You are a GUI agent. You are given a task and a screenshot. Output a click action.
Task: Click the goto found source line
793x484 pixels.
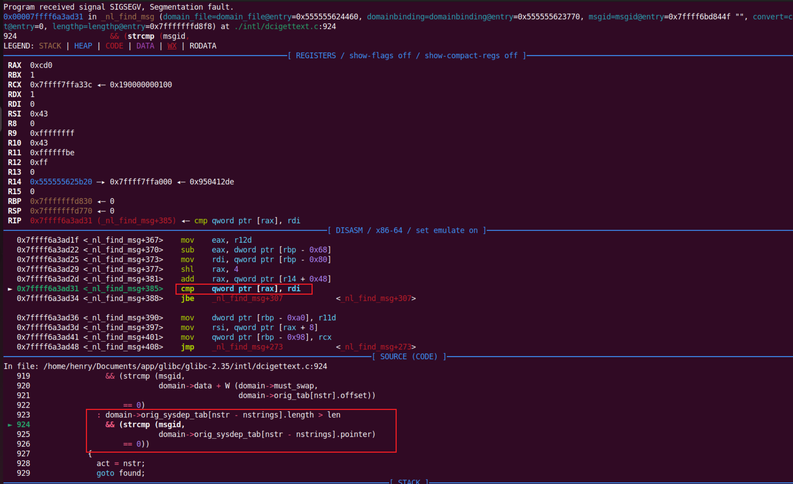(x=121, y=473)
